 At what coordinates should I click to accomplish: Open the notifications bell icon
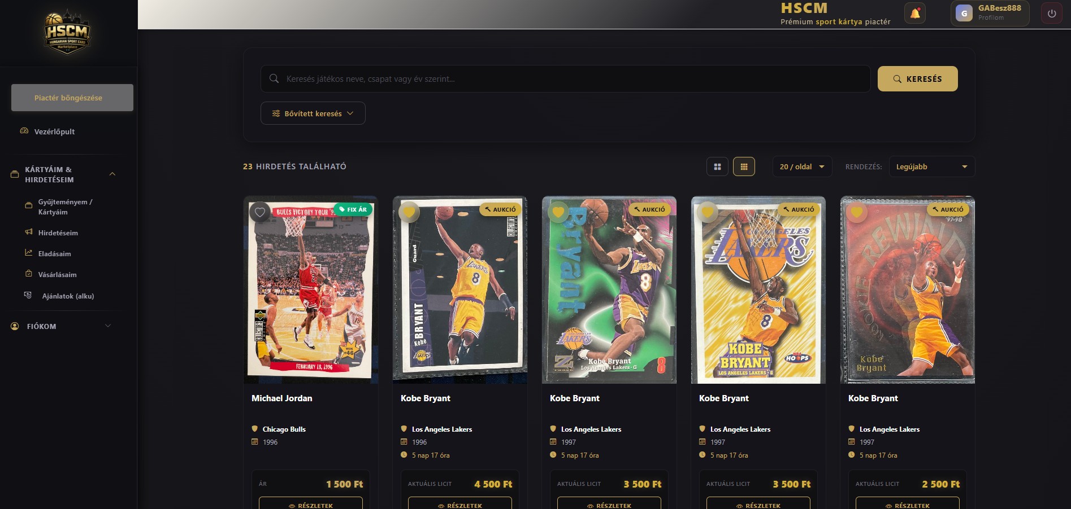point(915,14)
